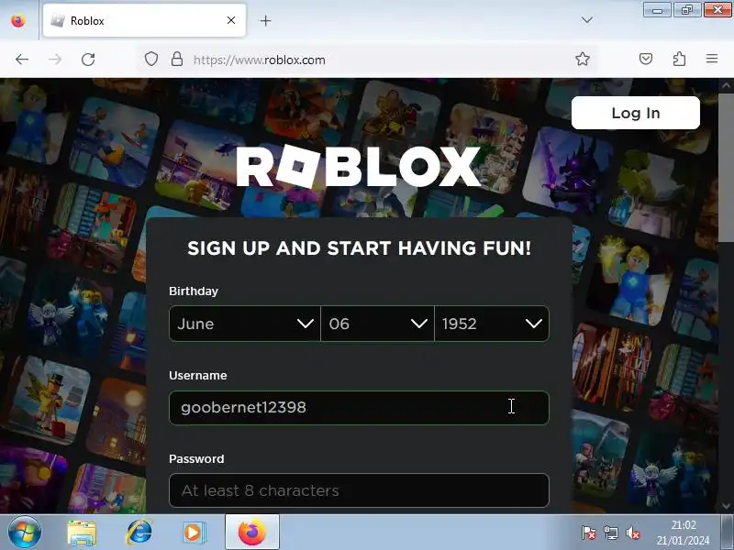Click the vertical scrollbar thumb
734x550 pixels.
click(x=726, y=169)
